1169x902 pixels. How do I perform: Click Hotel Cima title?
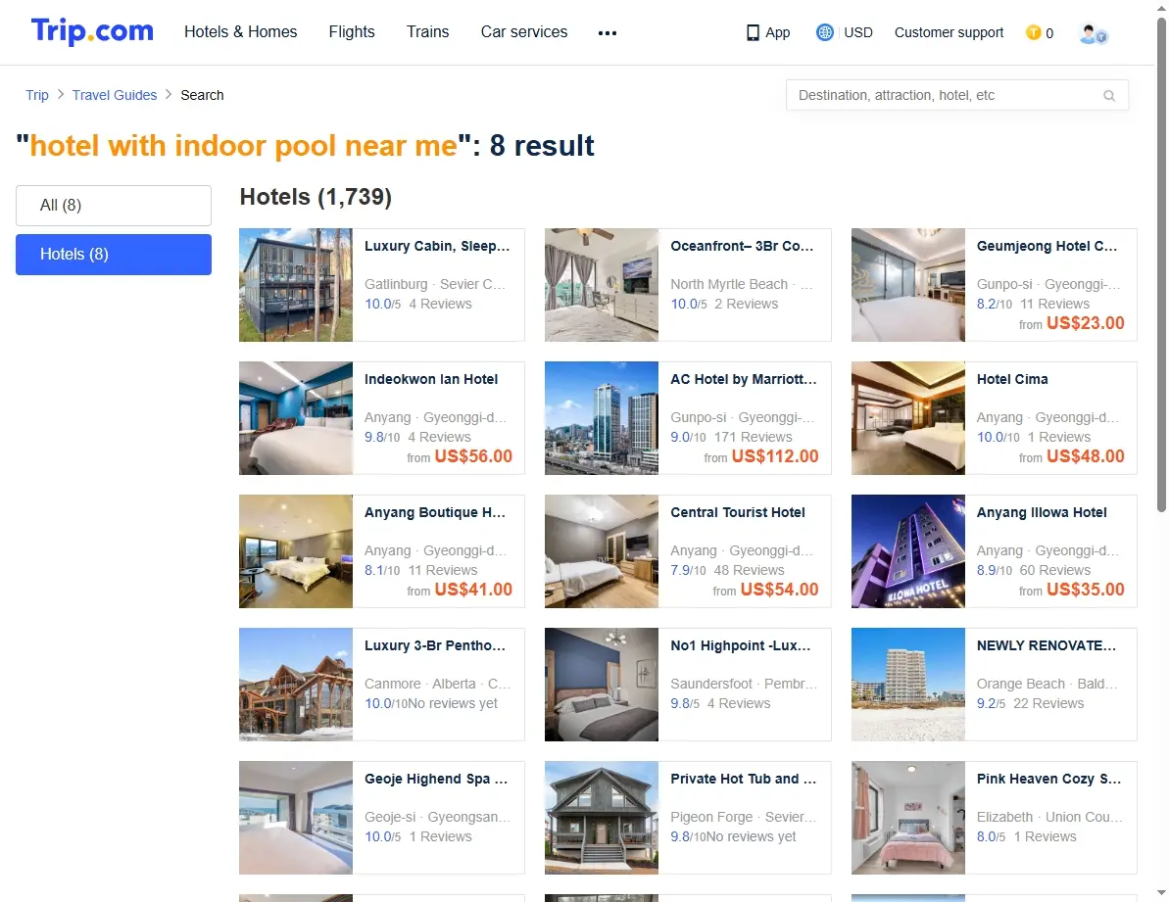point(1012,380)
